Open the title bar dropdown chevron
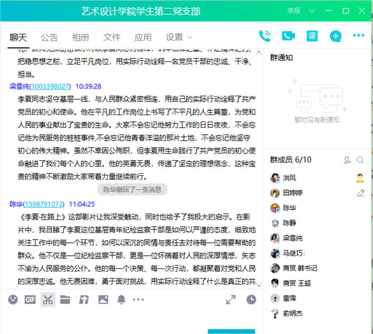 tap(312, 11)
